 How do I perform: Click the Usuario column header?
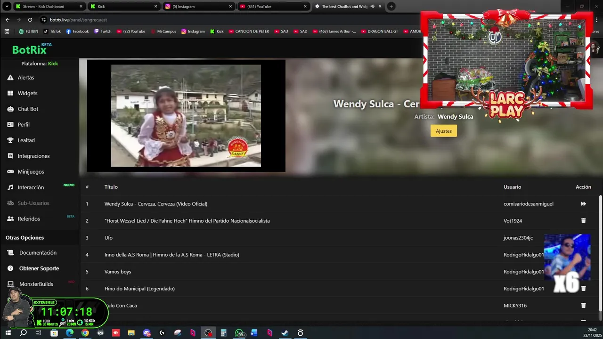tap(512, 187)
